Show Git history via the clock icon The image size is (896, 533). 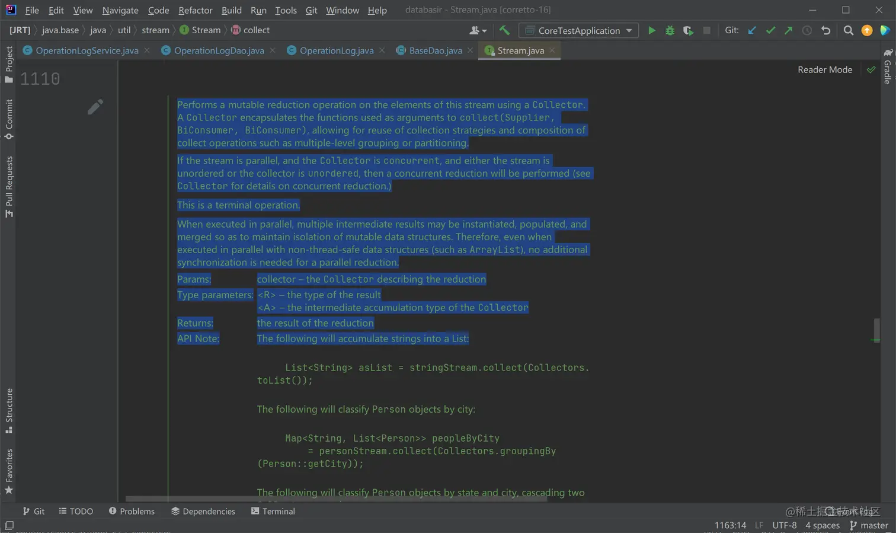[x=807, y=30]
